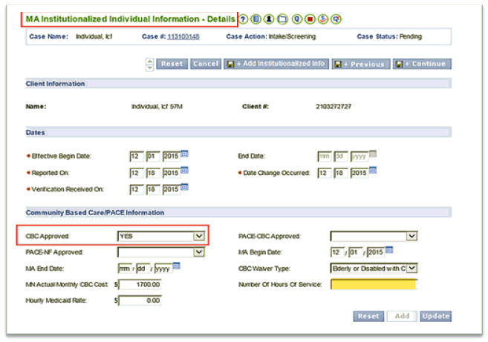Open calendar for Effective Begin Date
This screenshot has height=342, width=488.
pyautogui.click(x=184, y=154)
